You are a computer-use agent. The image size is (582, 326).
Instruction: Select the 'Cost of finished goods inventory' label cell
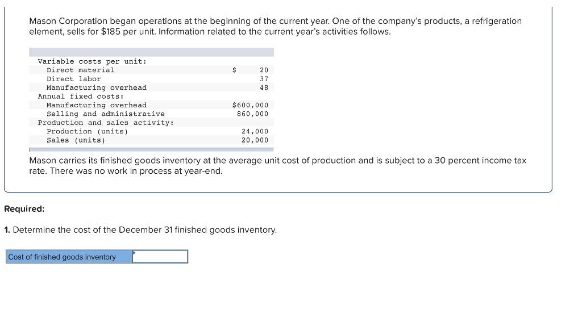(62, 257)
